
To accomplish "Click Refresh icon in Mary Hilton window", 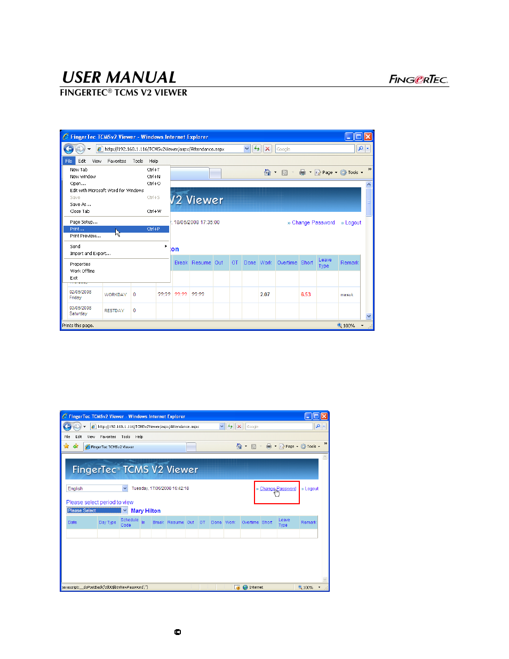I will (230, 426).
